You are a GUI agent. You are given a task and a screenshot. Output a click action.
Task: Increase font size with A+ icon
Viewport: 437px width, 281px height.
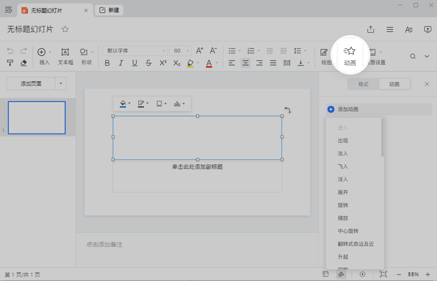[x=199, y=51]
